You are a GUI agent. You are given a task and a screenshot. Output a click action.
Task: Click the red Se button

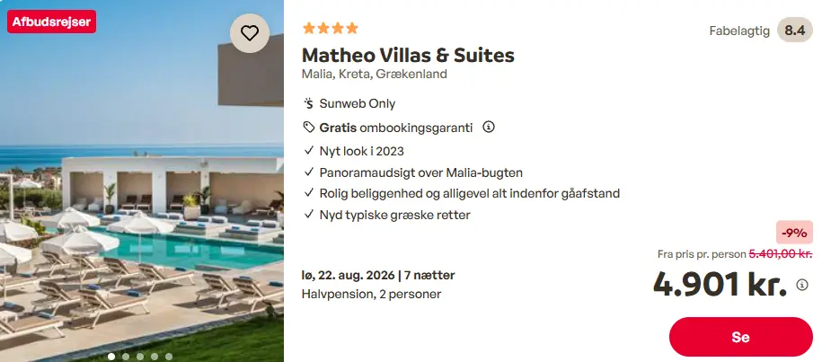click(741, 337)
